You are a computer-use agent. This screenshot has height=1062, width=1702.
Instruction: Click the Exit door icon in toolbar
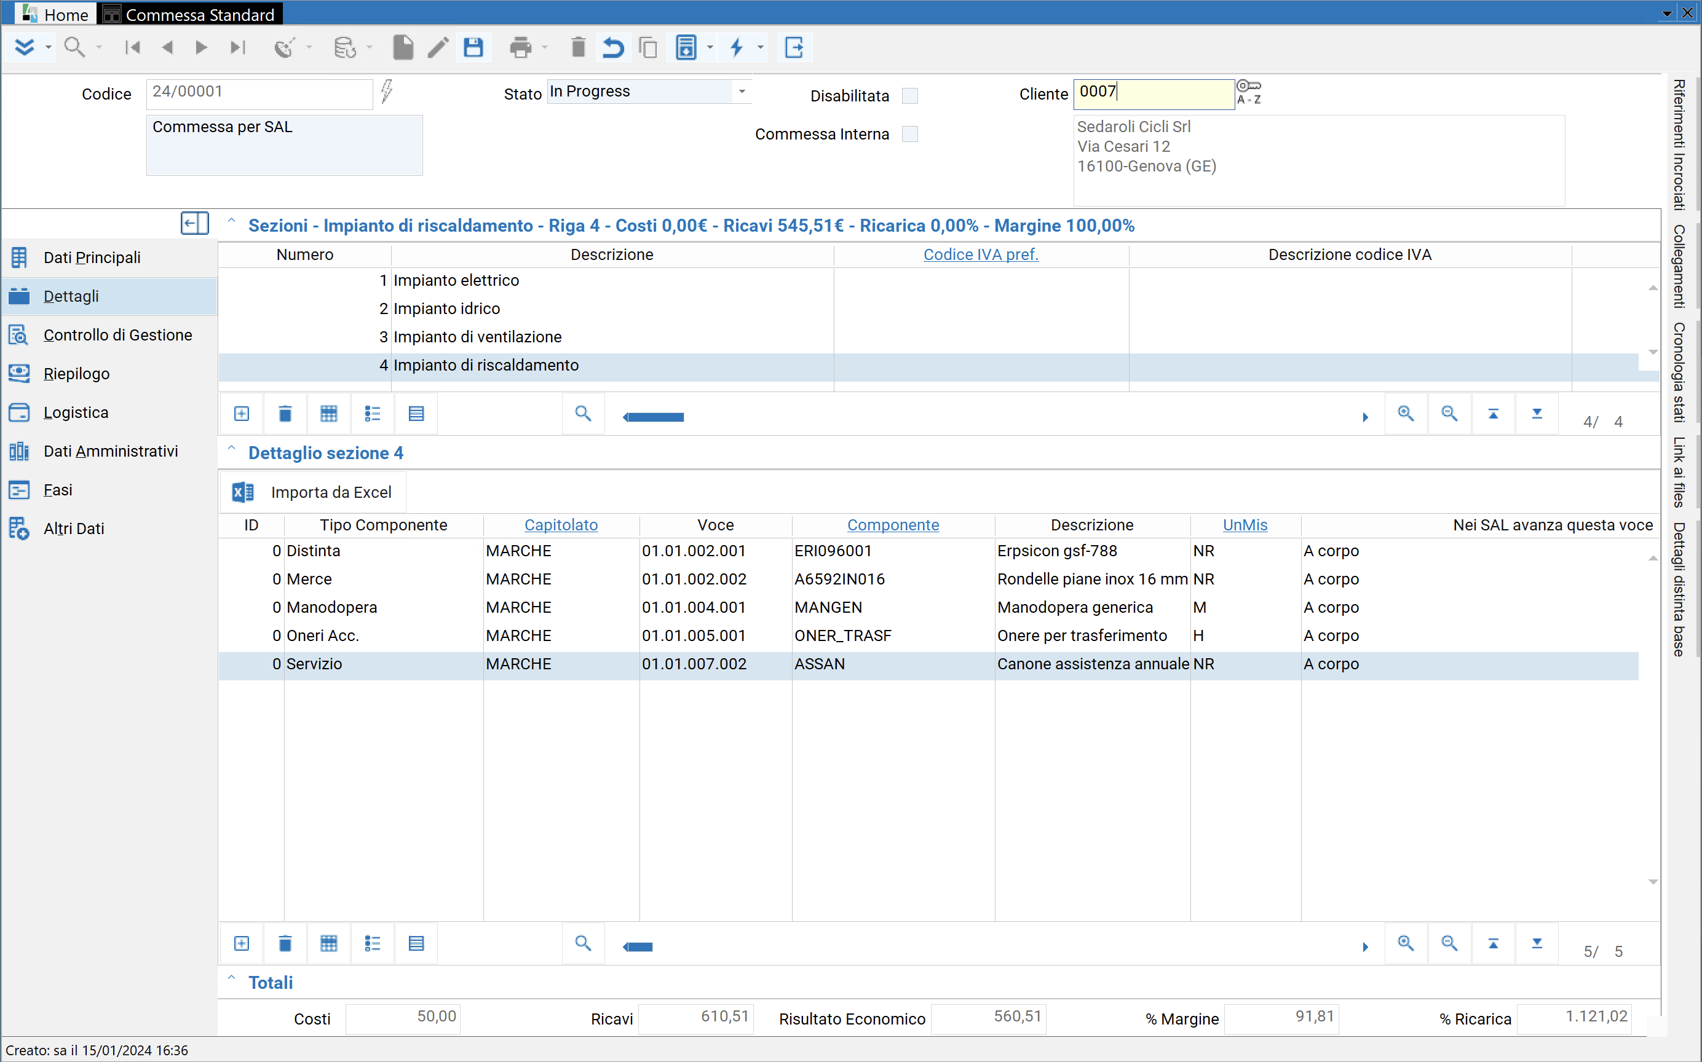coord(794,48)
